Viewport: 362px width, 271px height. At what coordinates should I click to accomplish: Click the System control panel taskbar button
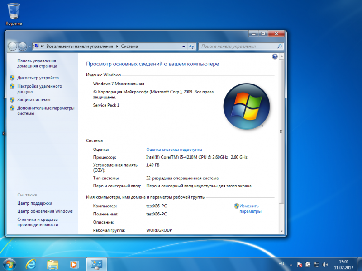[96, 264]
